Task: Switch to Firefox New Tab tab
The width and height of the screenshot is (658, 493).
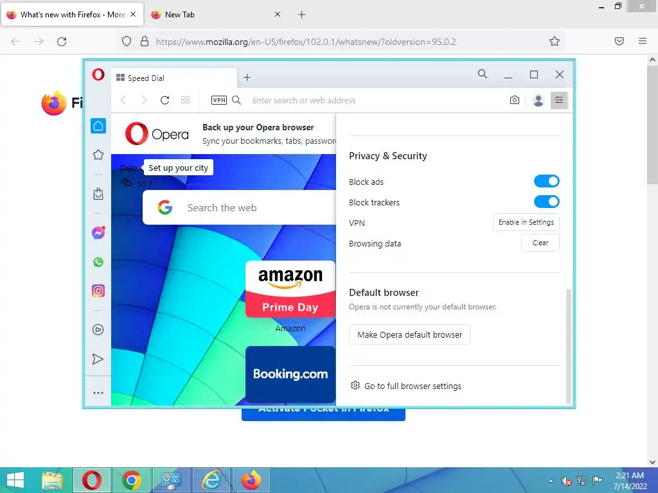Action: click(210, 15)
